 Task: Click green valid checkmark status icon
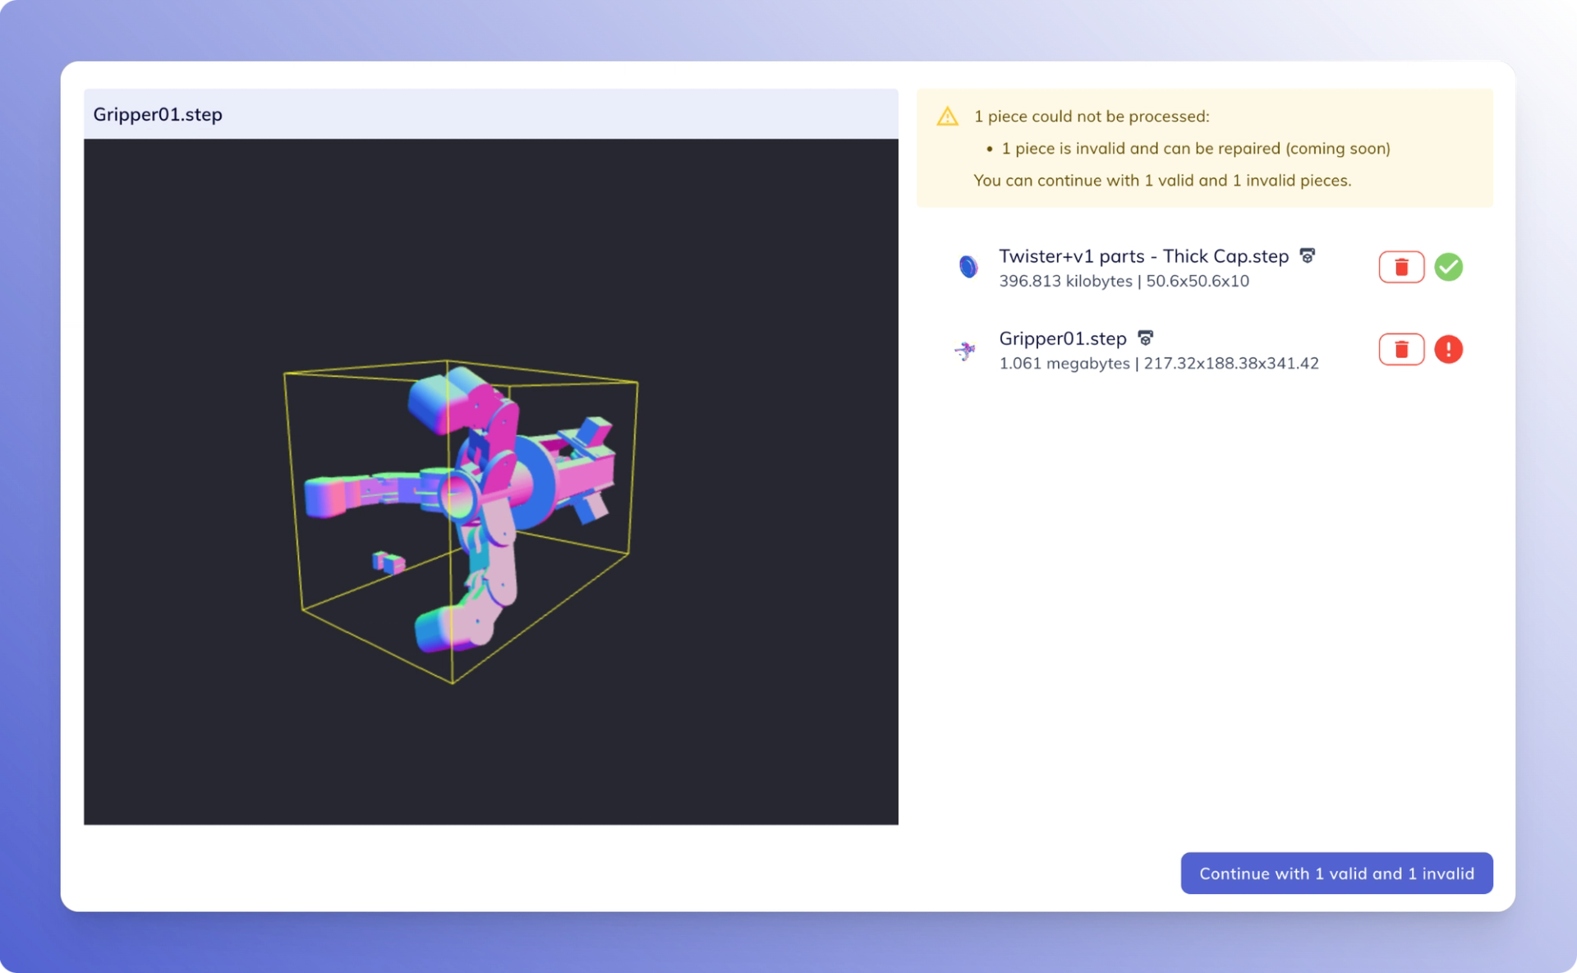[x=1448, y=267]
